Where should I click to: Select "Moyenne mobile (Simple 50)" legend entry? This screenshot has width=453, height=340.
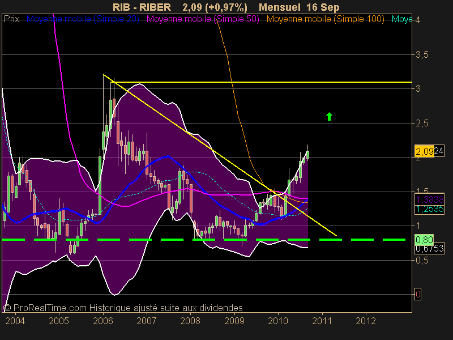(x=203, y=19)
